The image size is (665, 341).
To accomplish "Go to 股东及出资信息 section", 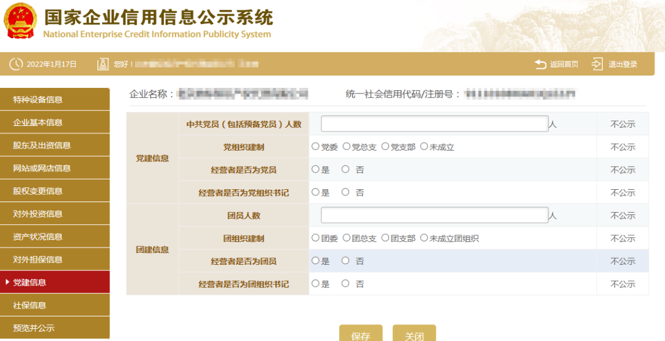I will [x=55, y=145].
